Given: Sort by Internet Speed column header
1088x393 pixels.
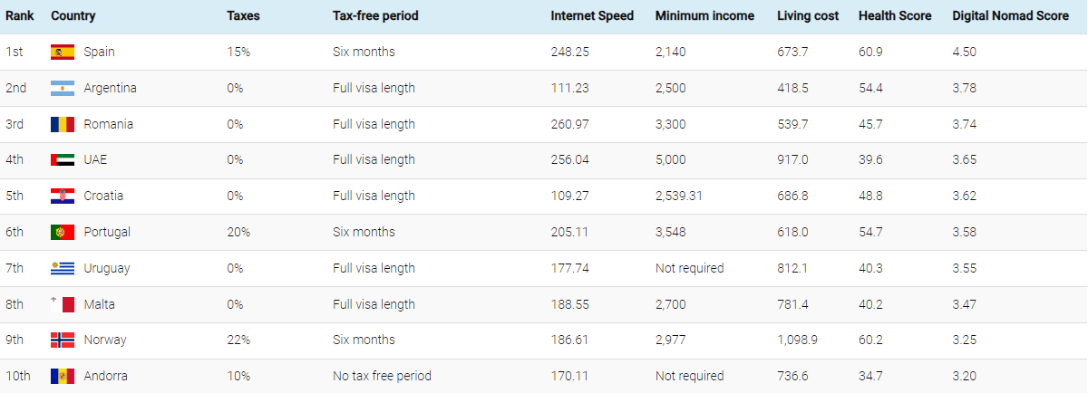Looking at the screenshot, I should pos(592,16).
